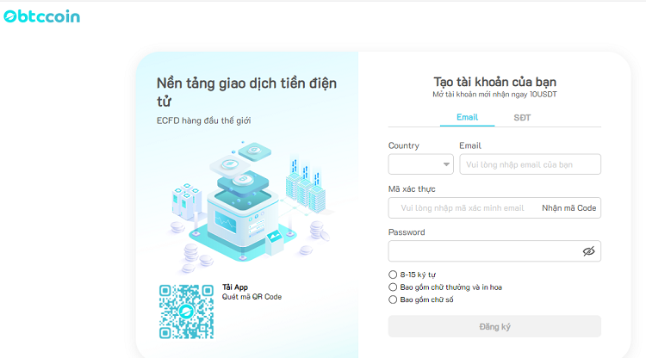Image resolution: width=646 pixels, height=358 pixels.
Task: Click into the Password field
Action: (x=482, y=251)
